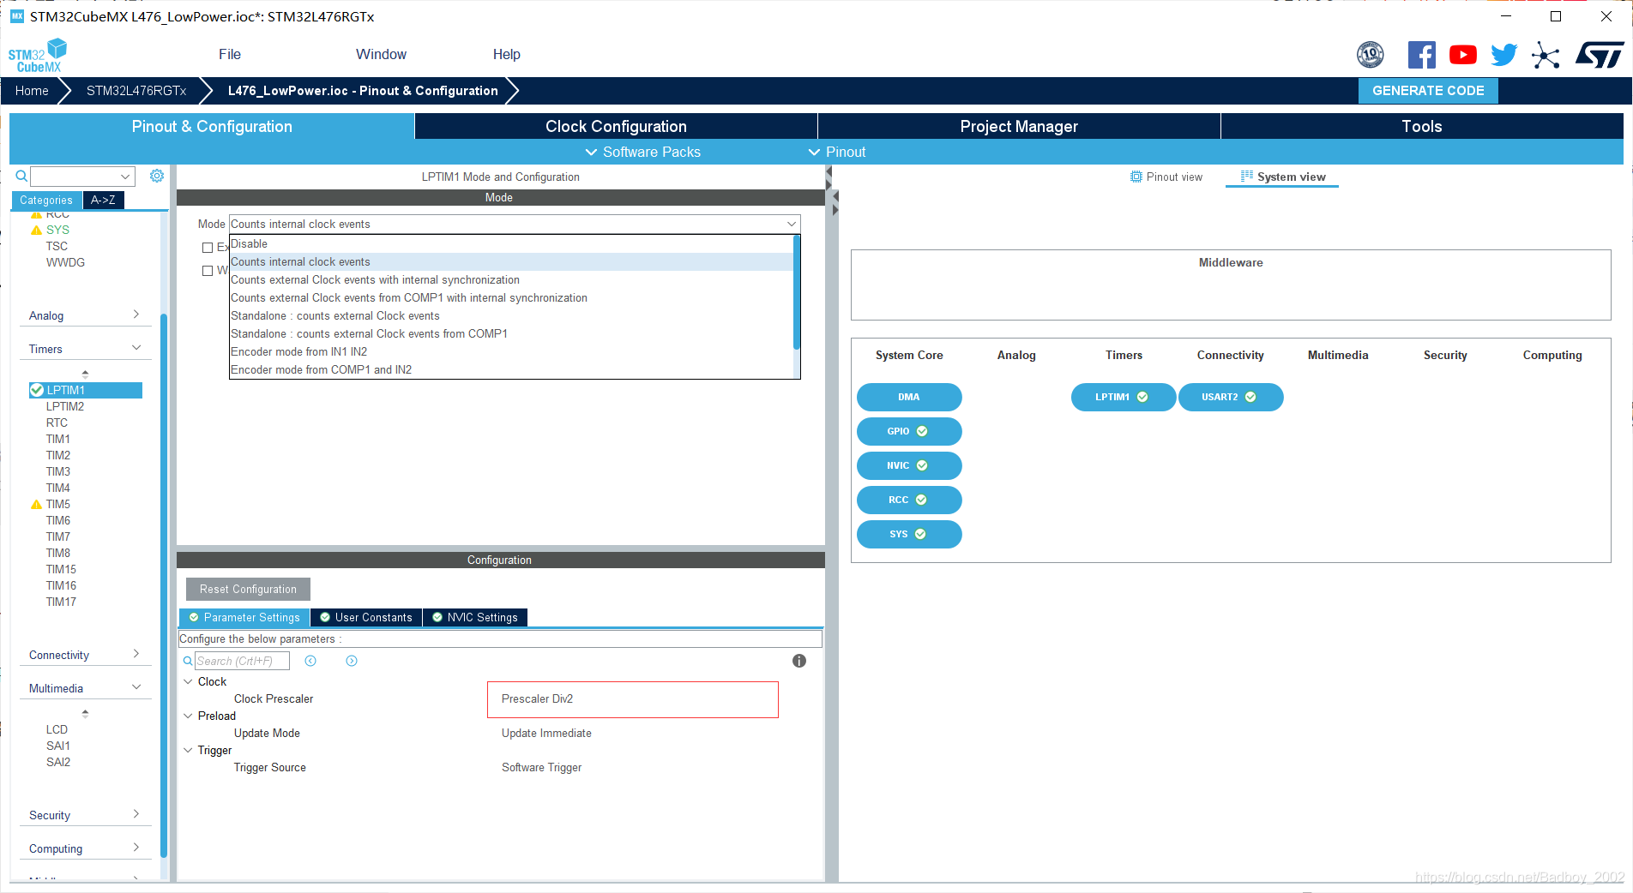Switch to Tools tab

[1422, 126]
